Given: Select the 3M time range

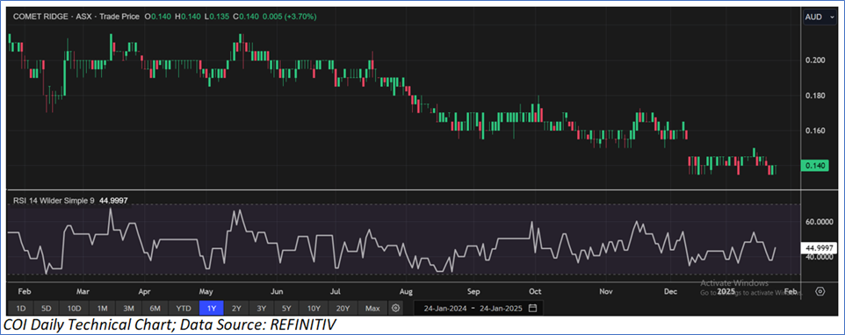Looking at the screenshot, I should pos(128,308).
